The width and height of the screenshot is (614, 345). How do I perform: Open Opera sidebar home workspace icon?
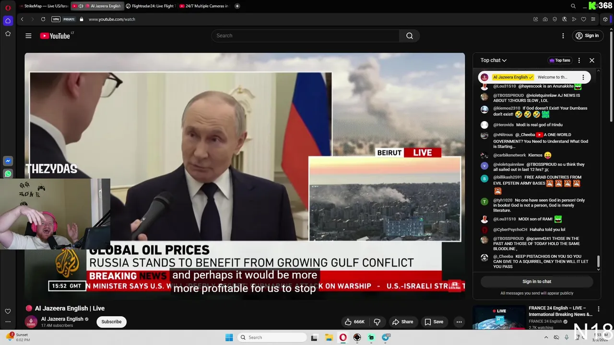pyautogui.click(x=8, y=21)
